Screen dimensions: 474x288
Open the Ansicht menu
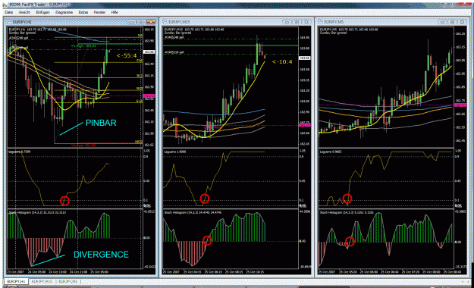[x=24, y=12]
